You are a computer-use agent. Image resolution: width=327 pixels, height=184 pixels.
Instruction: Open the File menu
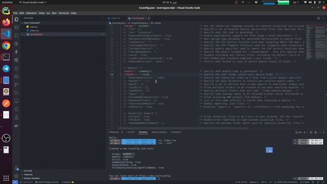pos(15,13)
